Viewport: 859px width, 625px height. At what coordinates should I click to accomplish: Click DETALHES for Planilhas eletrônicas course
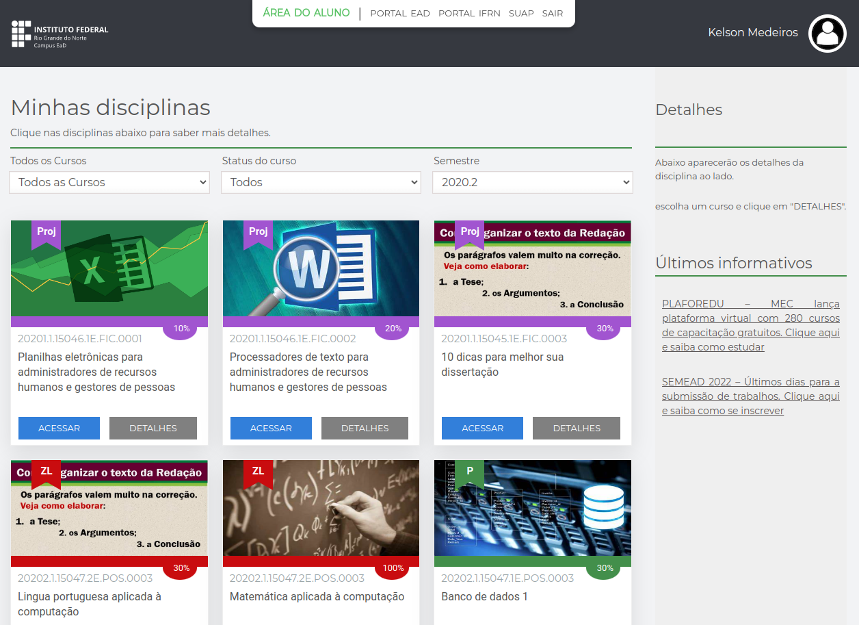pyautogui.click(x=153, y=428)
